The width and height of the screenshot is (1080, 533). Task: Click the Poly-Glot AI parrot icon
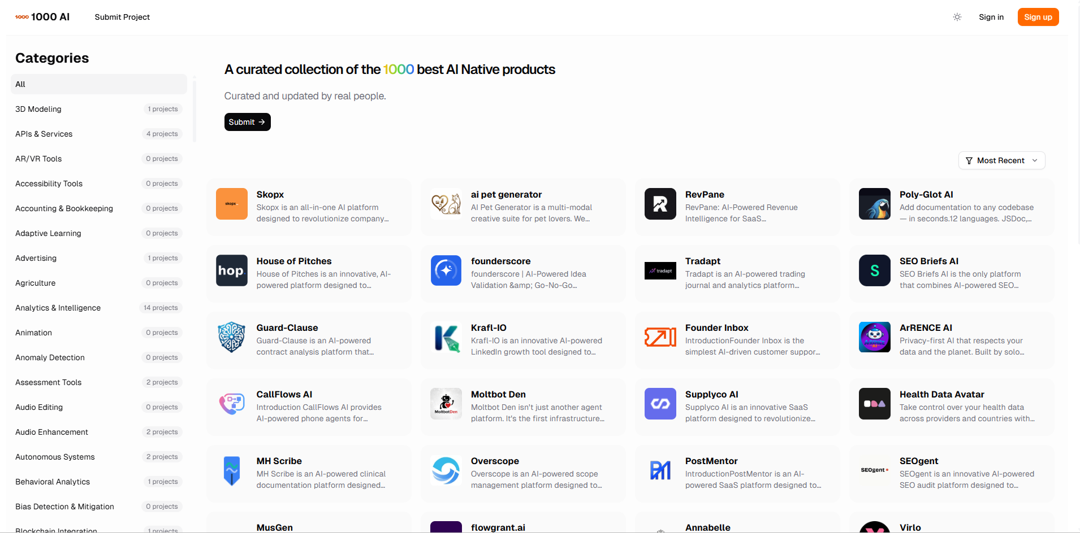pyautogui.click(x=874, y=204)
